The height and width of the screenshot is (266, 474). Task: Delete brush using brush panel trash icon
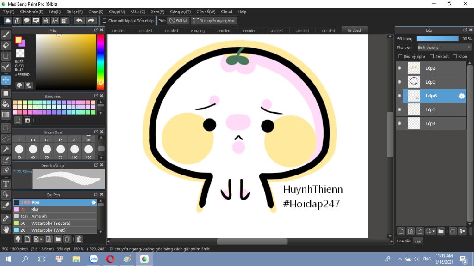tap(79, 239)
